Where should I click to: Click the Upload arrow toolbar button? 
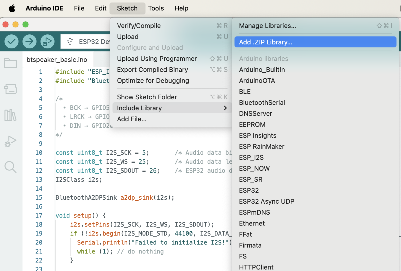click(29, 41)
